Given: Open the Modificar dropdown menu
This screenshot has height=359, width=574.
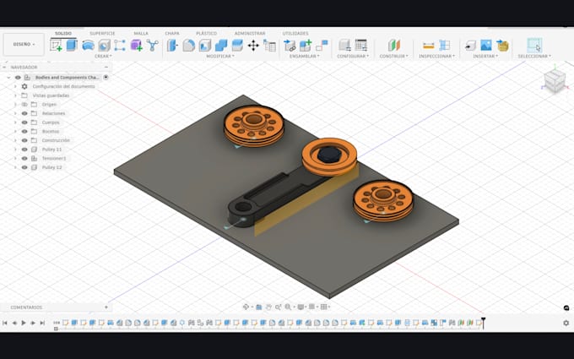Looking at the screenshot, I should 219,56.
